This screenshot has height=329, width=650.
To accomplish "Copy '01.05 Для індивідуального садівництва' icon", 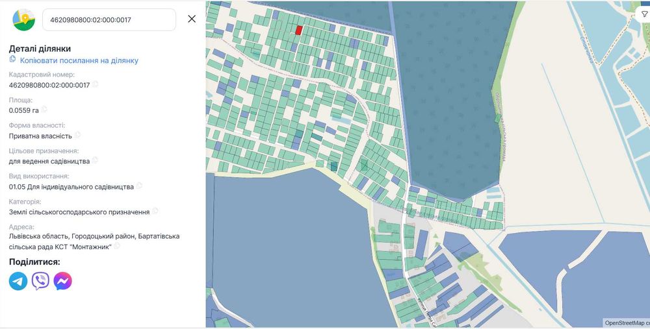I will pyautogui.click(x=139, y=186).
